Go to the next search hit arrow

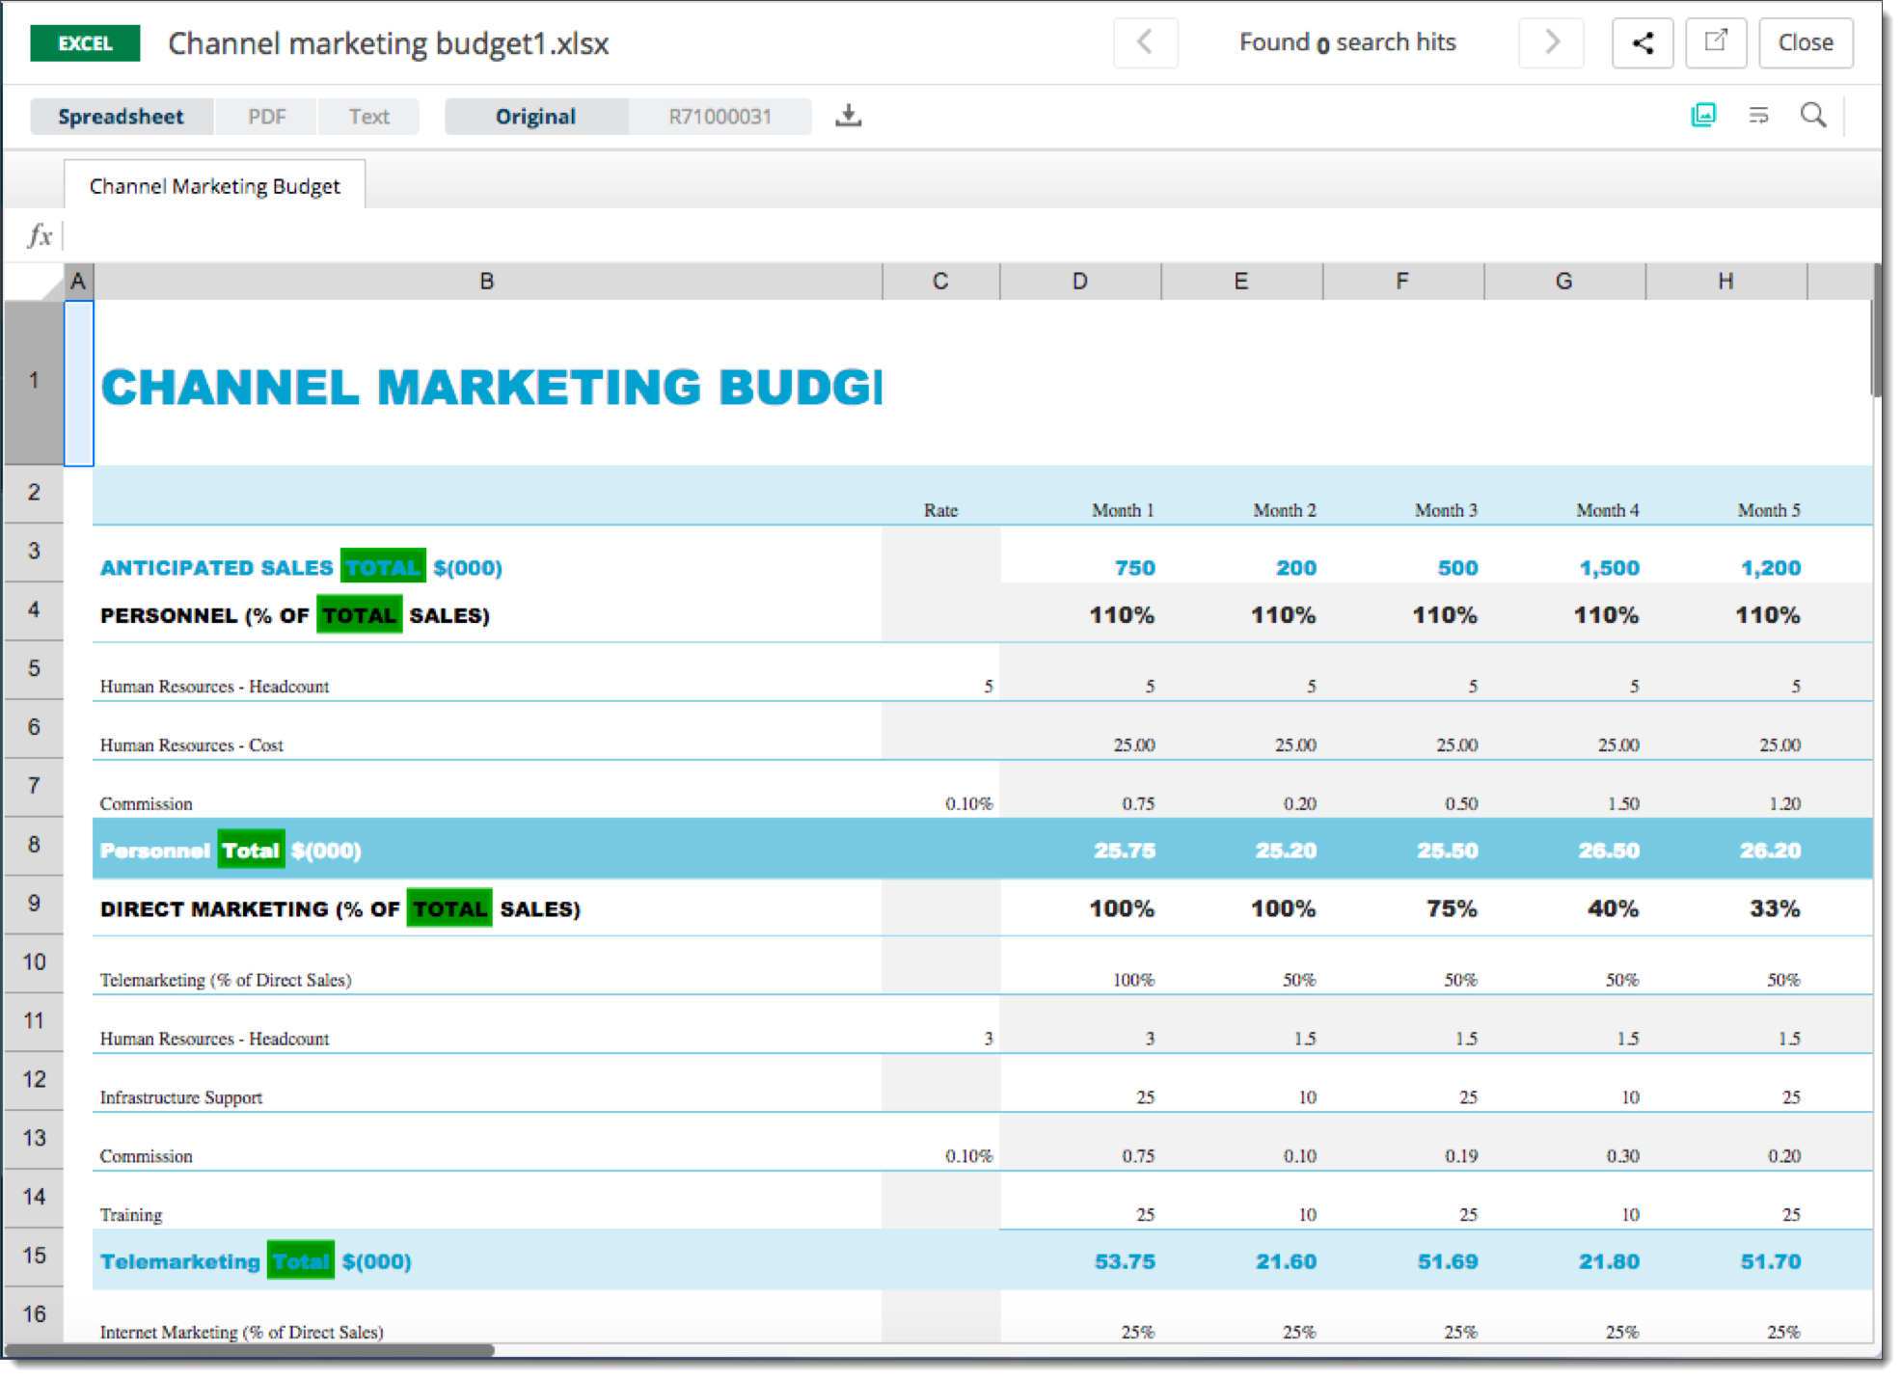pyautogui.click(x=1551, y=42)
